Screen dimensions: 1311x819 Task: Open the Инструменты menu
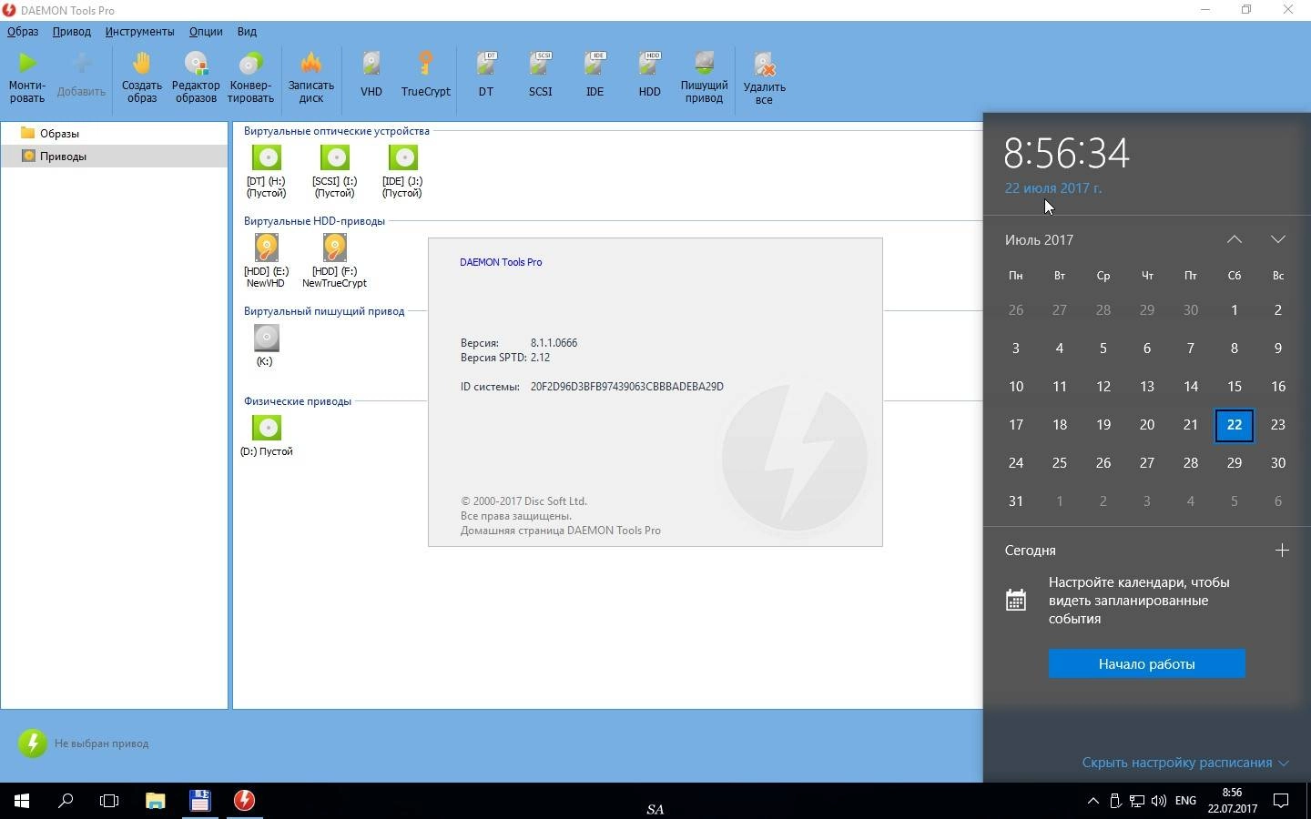(x=139, y=31)
